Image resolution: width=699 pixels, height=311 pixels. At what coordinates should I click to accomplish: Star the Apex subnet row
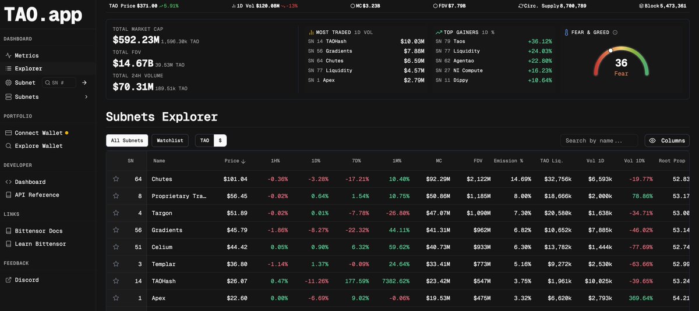[x=116, y=298]
